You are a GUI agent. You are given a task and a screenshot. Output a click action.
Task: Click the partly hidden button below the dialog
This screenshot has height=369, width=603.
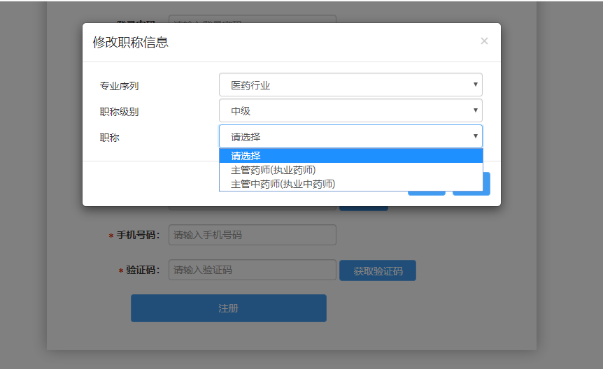pos(363,208)
